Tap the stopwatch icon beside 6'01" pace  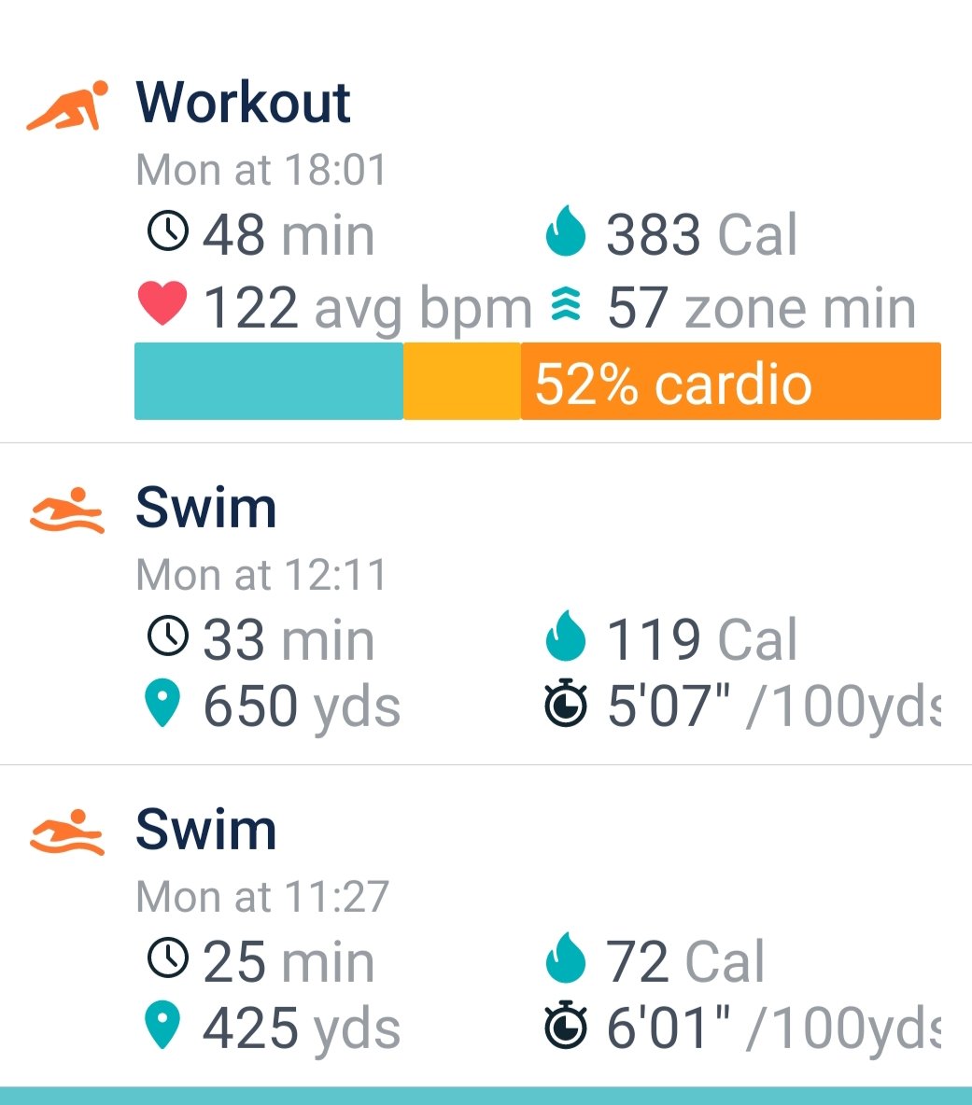pos(566,1028)
